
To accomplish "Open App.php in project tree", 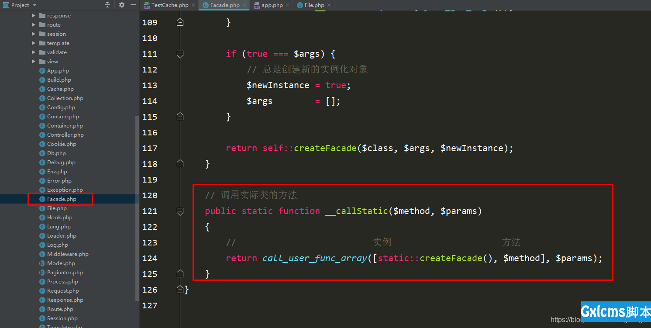I will [x=58, y=71].
